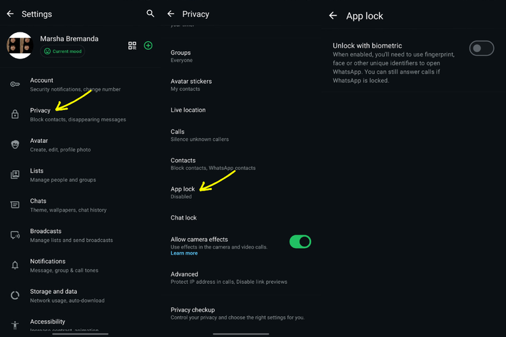Image resolution: width=506 pixels, height=337 pixels.
Task: Open Contacts privacy option
Action: tap(241, 164)
